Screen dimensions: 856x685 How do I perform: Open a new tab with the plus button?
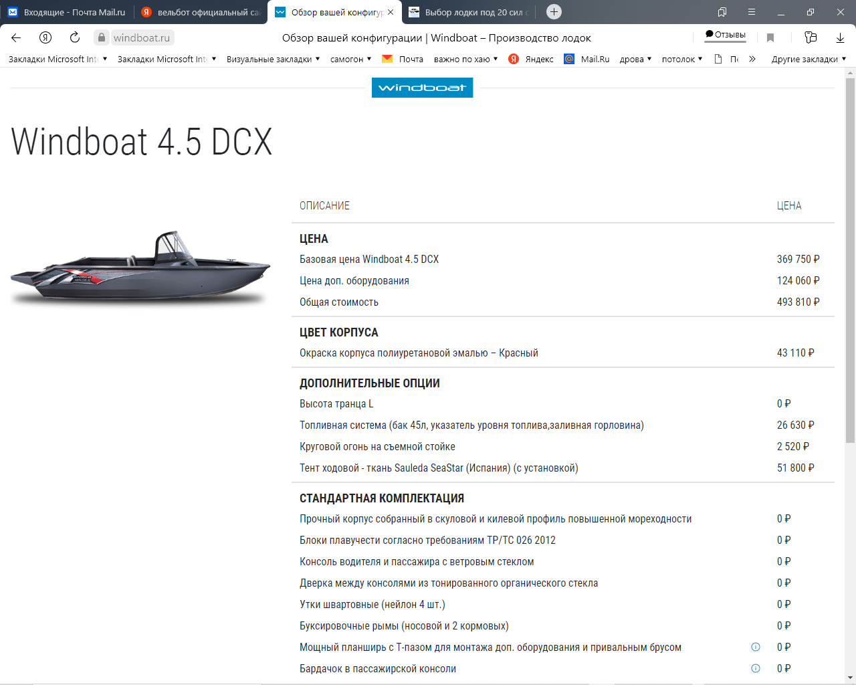coord(554,12)
